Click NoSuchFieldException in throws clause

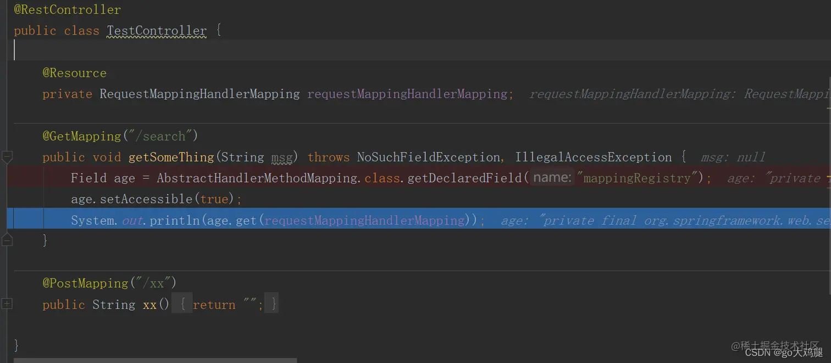(429, 158)
